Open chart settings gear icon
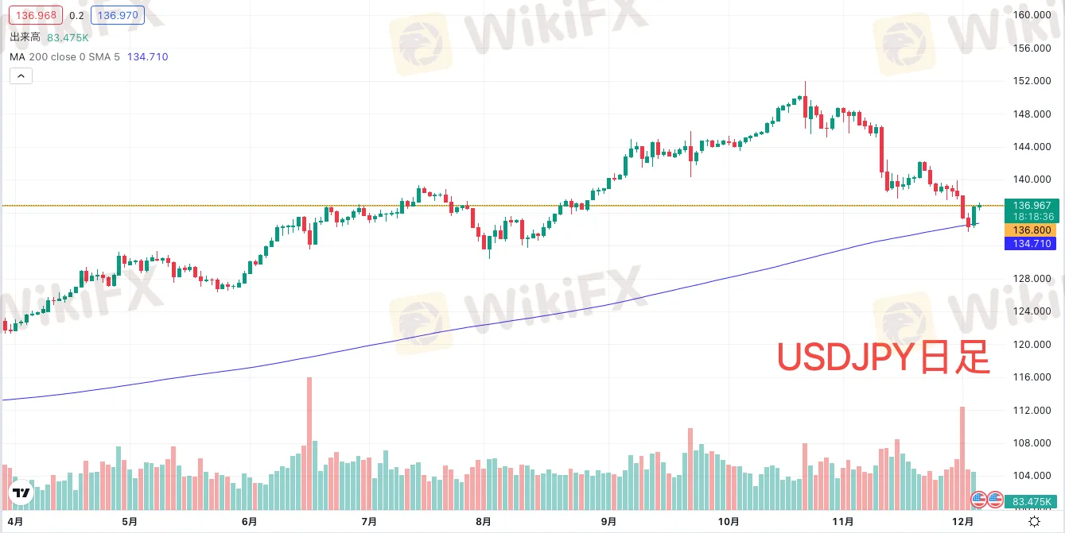This screenshot has width=1065, height=533. tap(1034, 521)
